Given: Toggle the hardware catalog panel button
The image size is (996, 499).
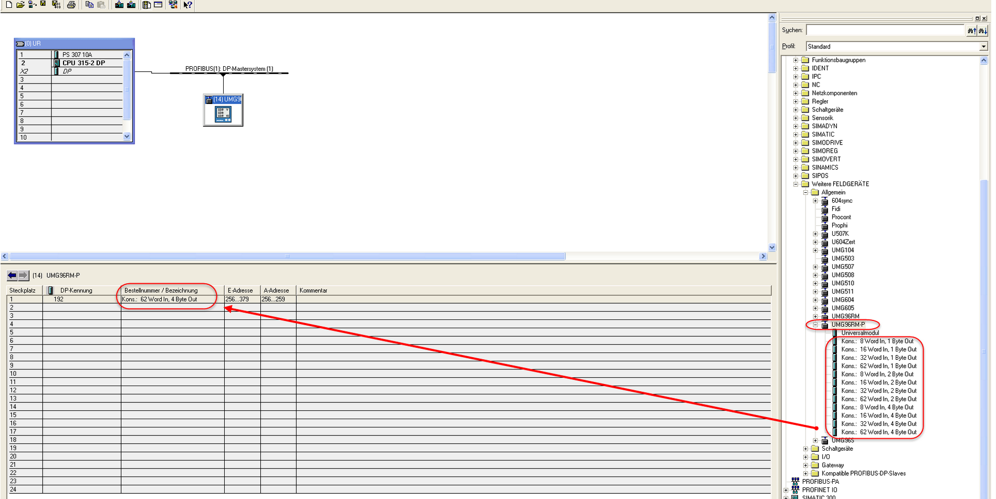Looking at the screenshot, I should click(x=146, y=5).
